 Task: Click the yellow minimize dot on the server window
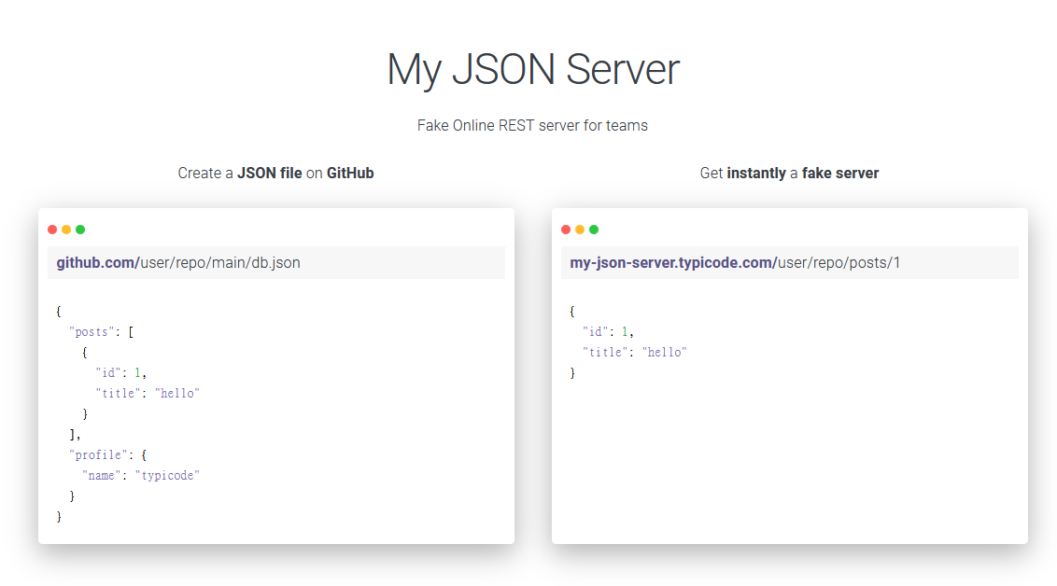click(x=580, y=229)
